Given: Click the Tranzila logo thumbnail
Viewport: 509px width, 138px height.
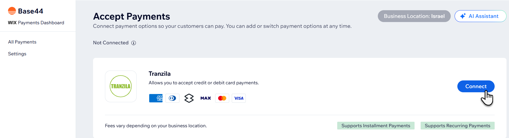Looking at the screenshot, I should click(121, 86).
